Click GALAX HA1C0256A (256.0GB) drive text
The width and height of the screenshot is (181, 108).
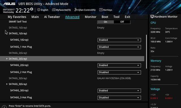coord(114,78)
